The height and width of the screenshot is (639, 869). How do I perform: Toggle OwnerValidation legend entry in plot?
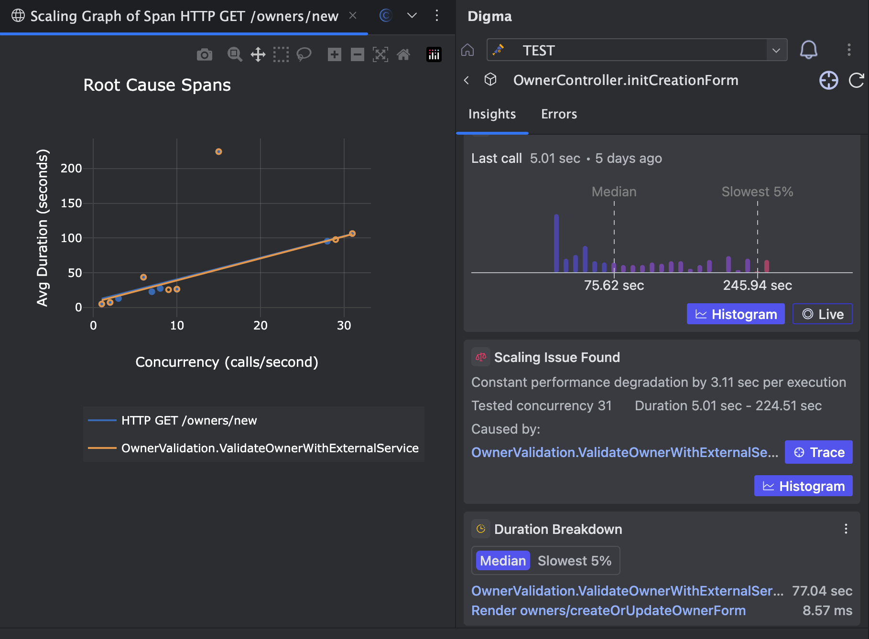(x=253, y=448)
